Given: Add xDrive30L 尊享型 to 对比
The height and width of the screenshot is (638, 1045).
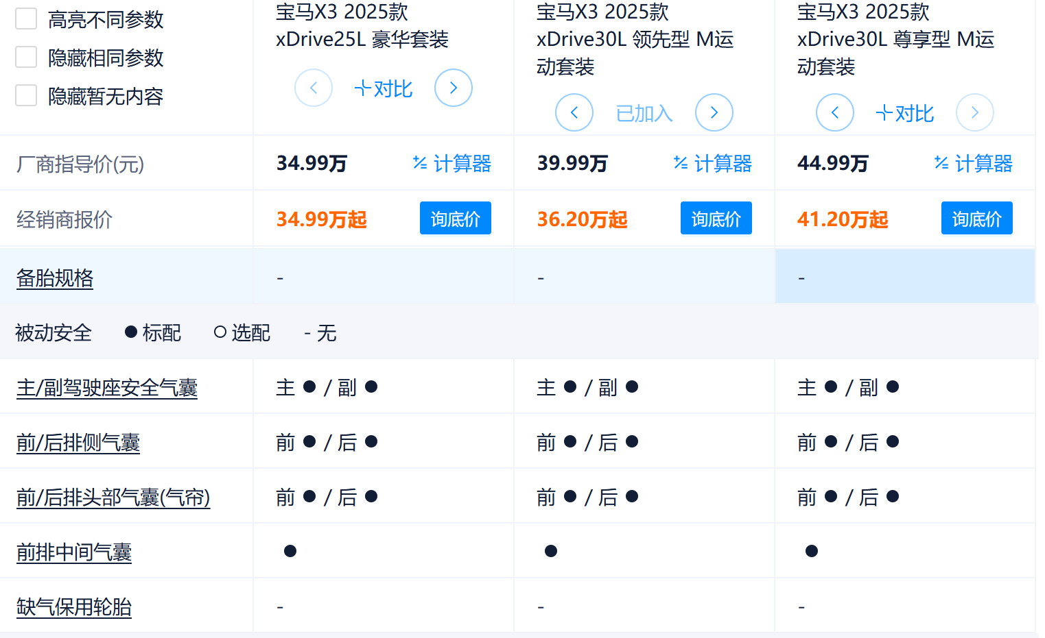Looking at the screenshot, I should pos(905,113).
